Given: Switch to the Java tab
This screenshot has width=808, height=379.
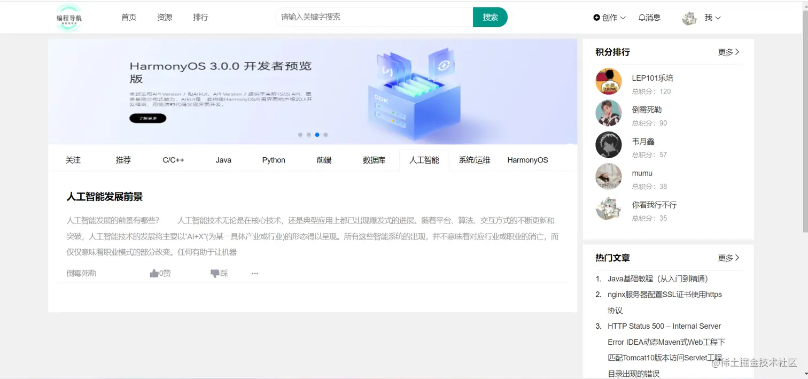Looking at the screenshot, I should tap(223, 160).
